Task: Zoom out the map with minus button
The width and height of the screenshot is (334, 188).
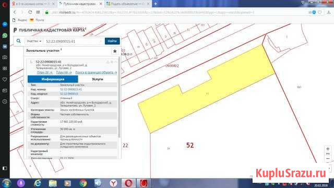Action: click(328, 159)
